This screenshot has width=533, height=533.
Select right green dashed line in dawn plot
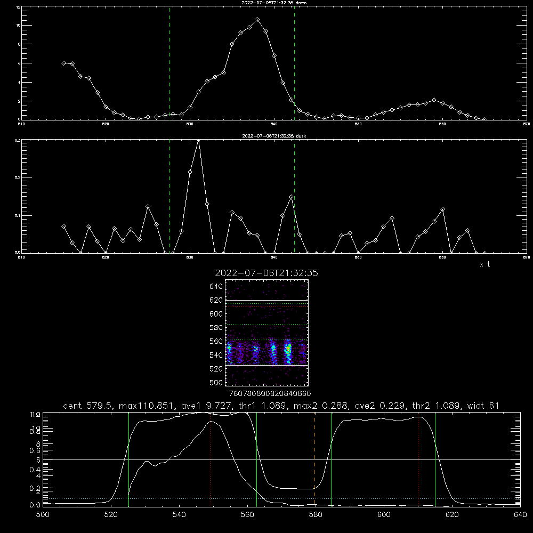pyautogui.click(x=294, y=63)
